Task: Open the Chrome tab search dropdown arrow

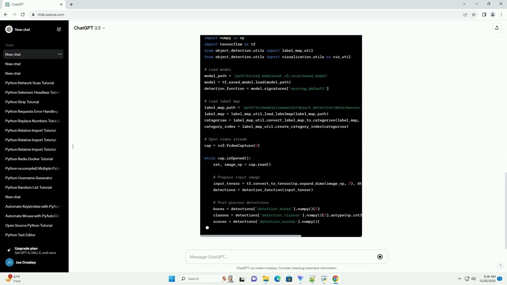Action: 464,4
